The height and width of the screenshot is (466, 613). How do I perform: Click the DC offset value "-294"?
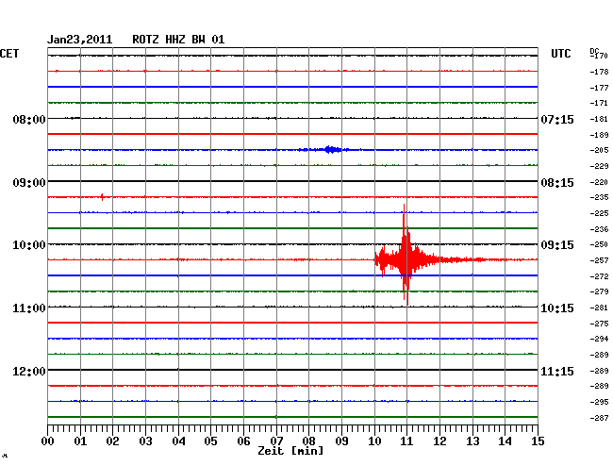[599, 339]
